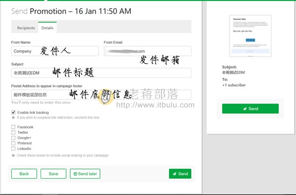
Task: Disable the Enable link tracking checkbox
Action: pyautogui.click(x=13, y=112)
